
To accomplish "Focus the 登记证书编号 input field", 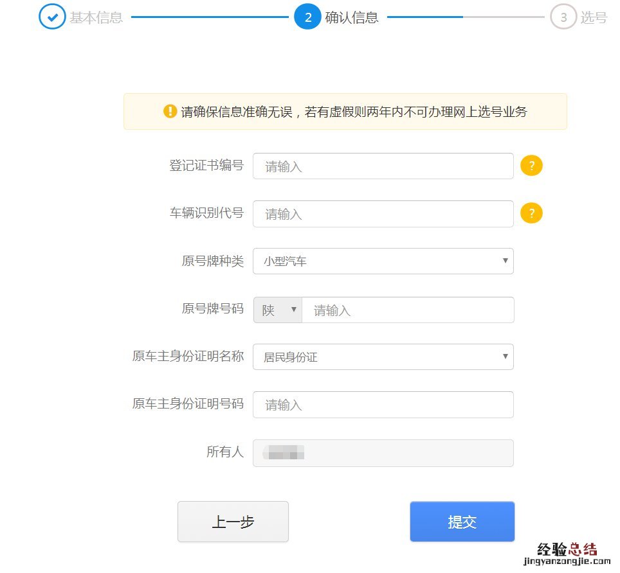I will 383,166.
